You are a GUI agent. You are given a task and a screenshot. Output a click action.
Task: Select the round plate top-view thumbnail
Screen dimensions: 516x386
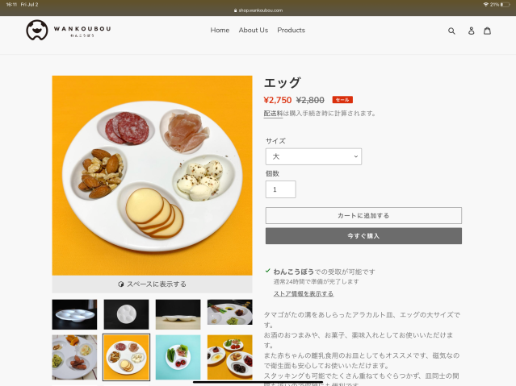(x=126, y=314)
